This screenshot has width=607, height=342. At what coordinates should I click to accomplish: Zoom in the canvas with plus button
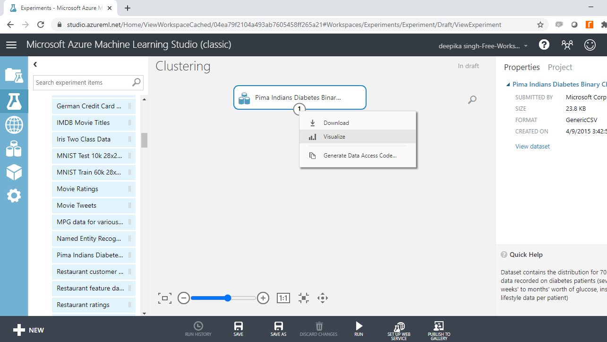point(263,298)
